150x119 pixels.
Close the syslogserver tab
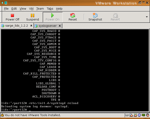(x=60, y=26)
